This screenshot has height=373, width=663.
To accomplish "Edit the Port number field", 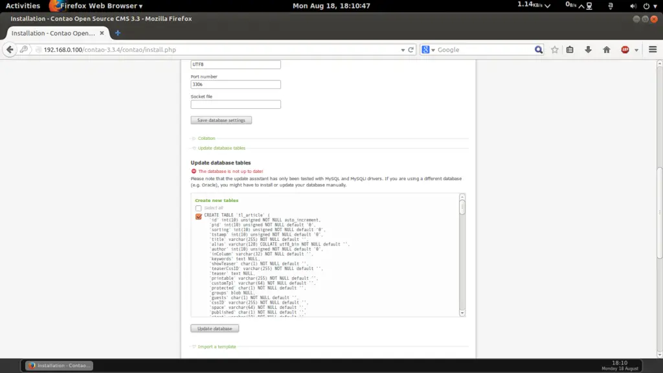I will [x=236, y=84].
